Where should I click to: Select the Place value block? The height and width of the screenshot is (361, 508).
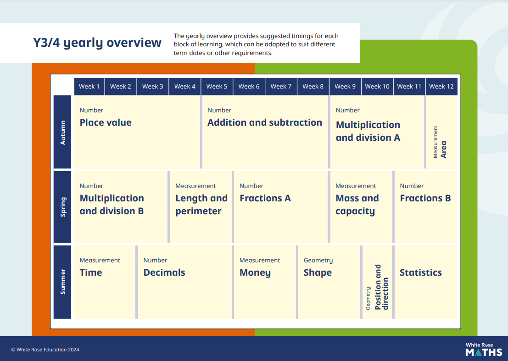137,132
